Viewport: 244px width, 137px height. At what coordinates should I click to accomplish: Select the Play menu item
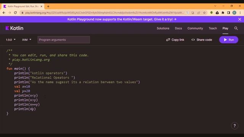(x=225, y=28)
